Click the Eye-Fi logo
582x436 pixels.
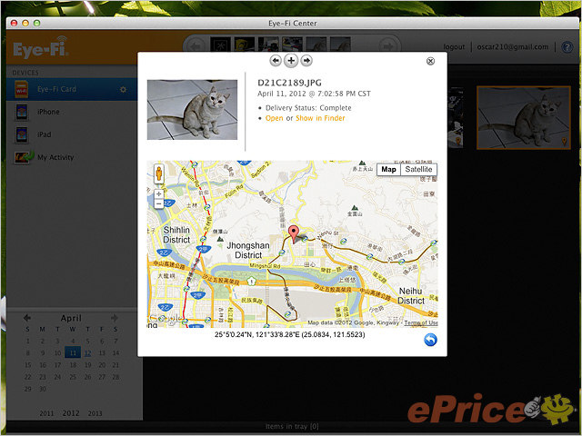click(40, 47)
